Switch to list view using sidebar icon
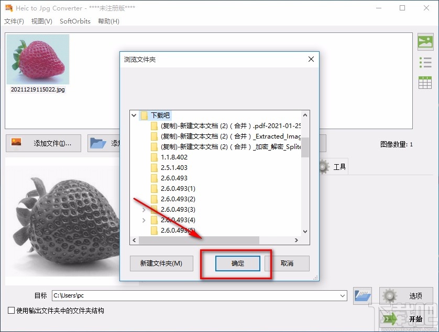The height and width of the screenshot is (332, 439). (x=425, y=62)
